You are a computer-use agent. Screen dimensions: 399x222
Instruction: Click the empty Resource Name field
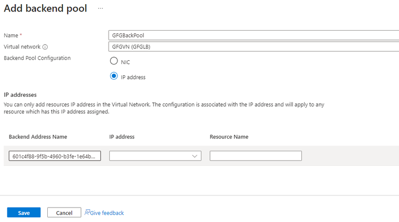(256, 156)
